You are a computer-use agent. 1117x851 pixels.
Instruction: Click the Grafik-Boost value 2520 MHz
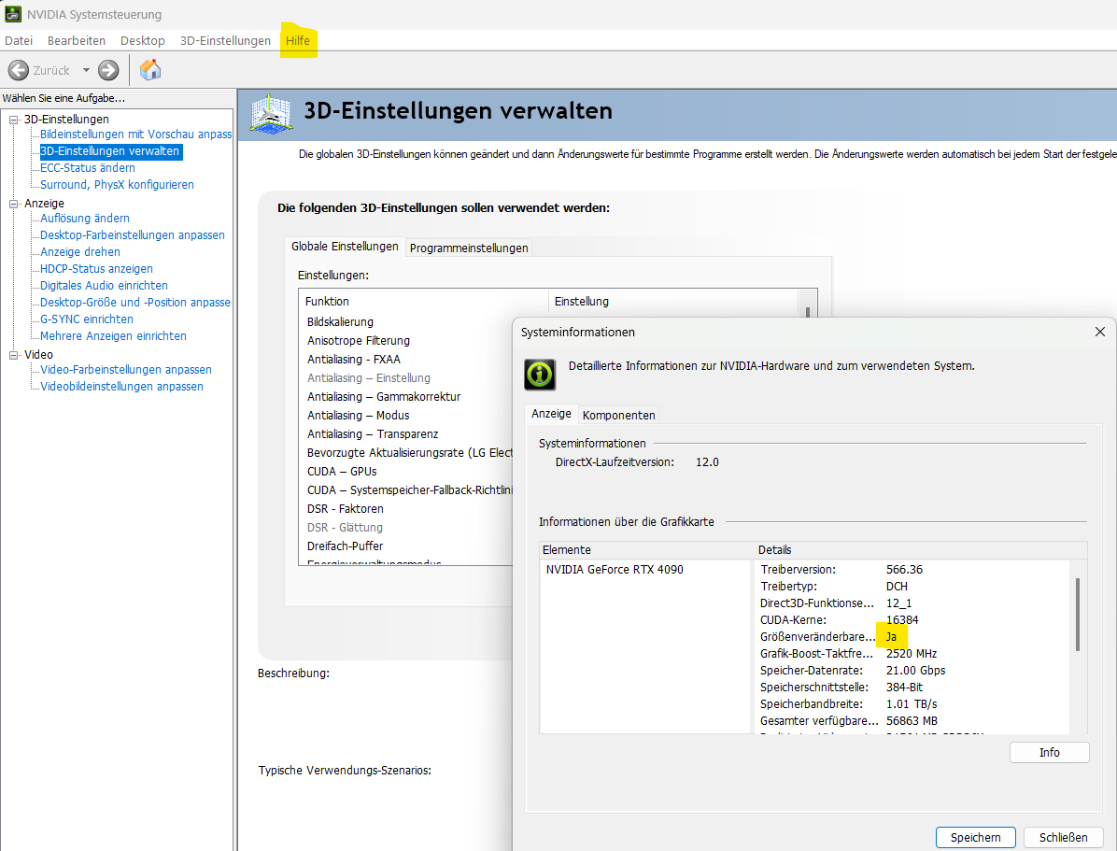912,654
